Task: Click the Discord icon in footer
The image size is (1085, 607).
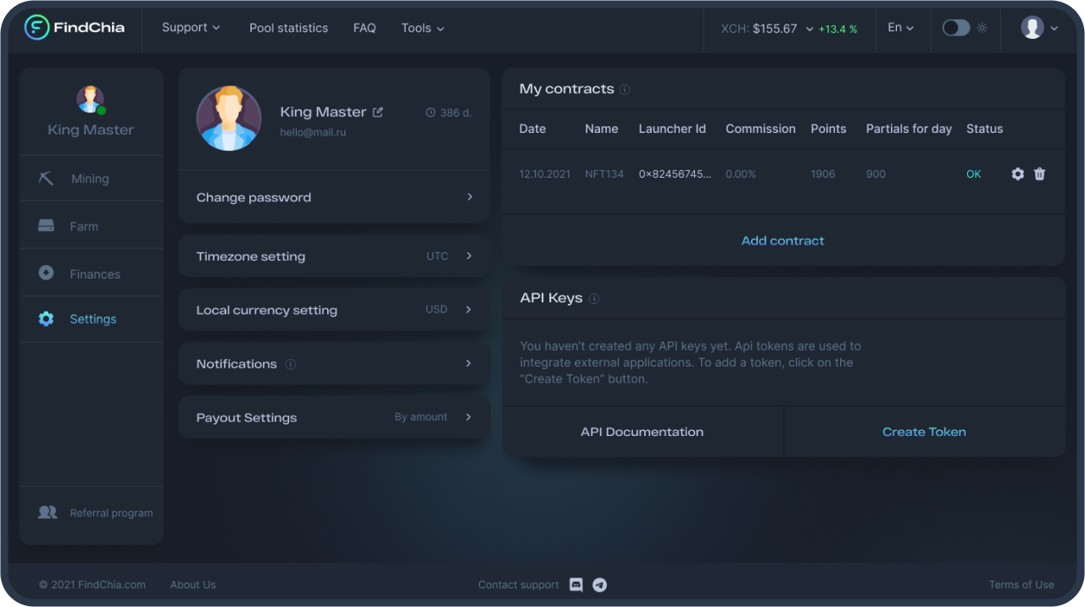Action: 576,585
